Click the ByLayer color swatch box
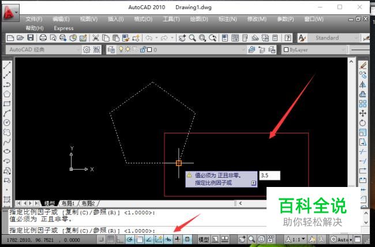 286,50
